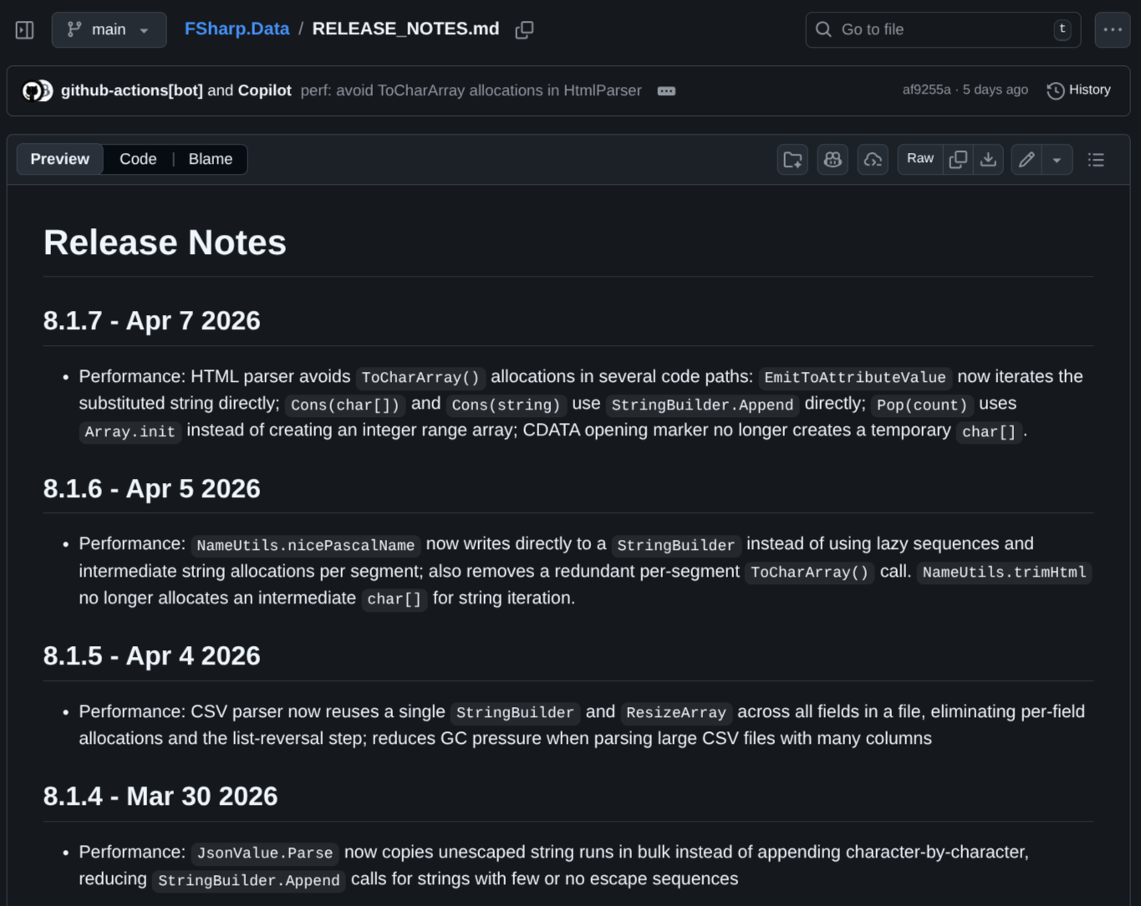Edit this file with the pencil icon

1026,160
